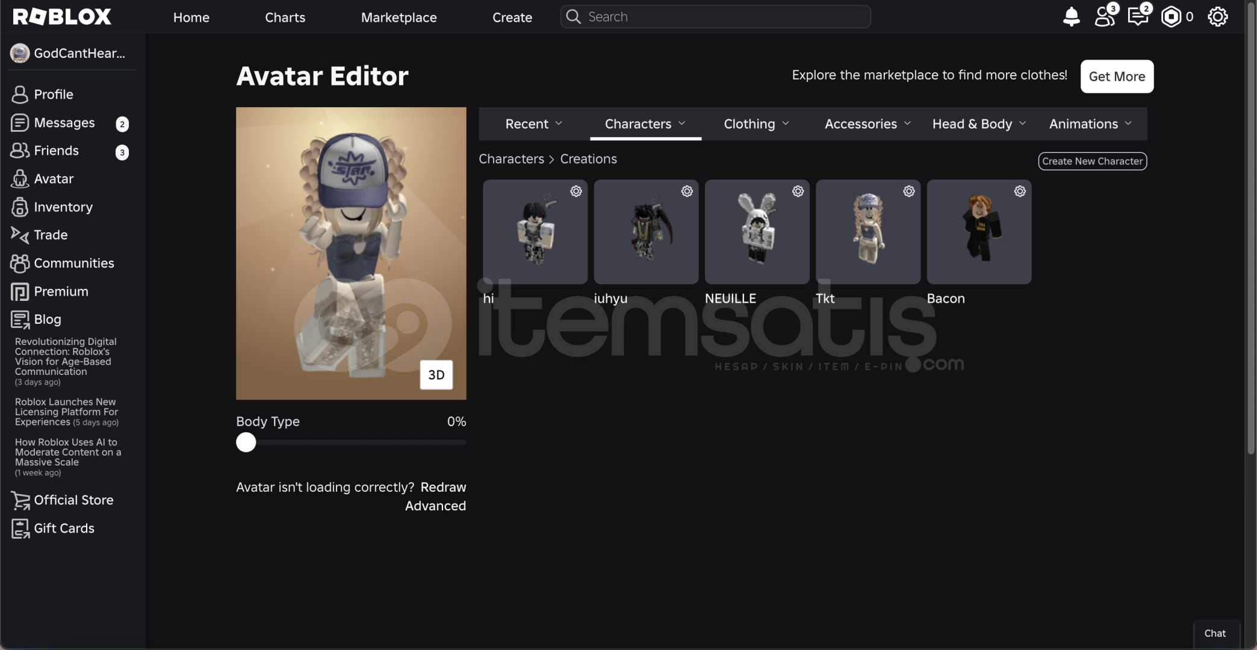The width and height of the screenshot is (1257, 650).
Task: Expand the Head & Body dropdown tab
Action: pyautogui.click(x=979, y=124)
